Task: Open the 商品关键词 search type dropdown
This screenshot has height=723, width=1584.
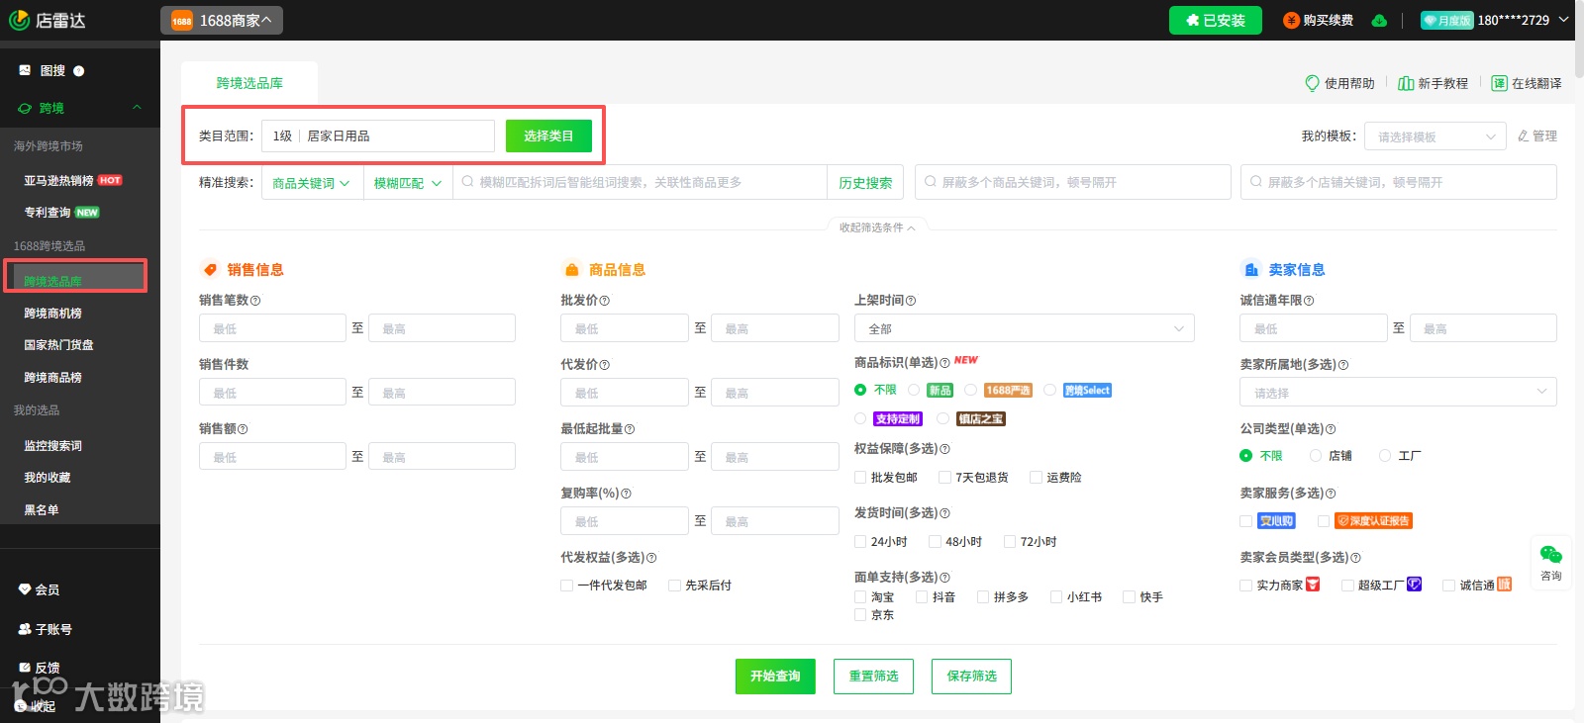Action: pyautogui.click(x=312, y=183)
